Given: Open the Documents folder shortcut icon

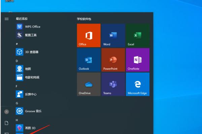Looking at the screenshot, I should pos(6,123).
